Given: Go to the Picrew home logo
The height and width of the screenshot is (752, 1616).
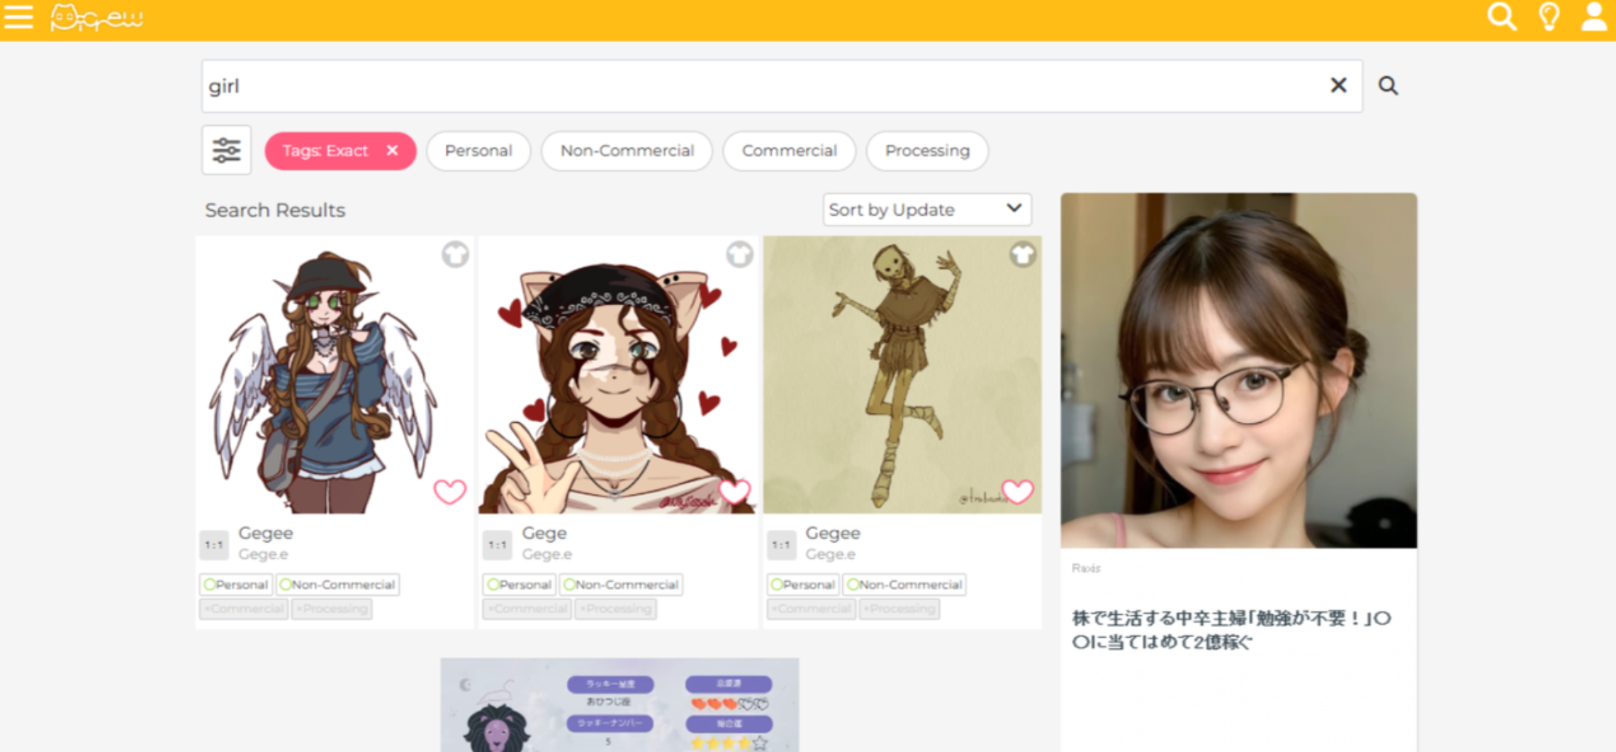Looking at the screenshot, I should click(x=97, y=17).
